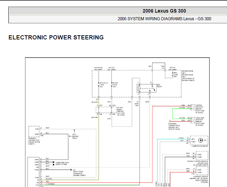
Task: Click the ground symbol beside A3
Action: point(71,170)
